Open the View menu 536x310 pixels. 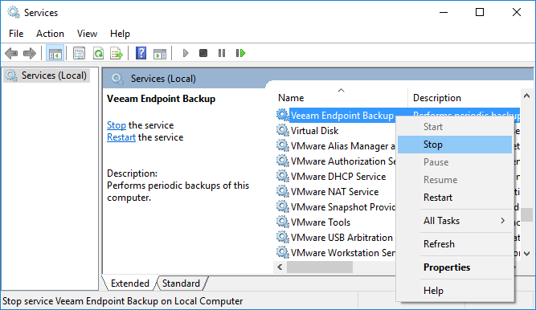pos(87,34)
